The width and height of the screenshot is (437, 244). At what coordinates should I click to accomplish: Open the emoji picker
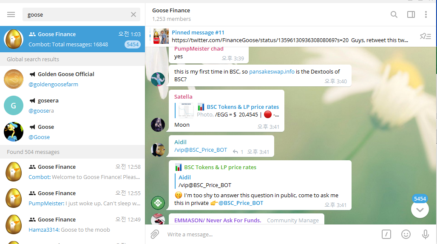pyautogui.click(x=406, y=234)
